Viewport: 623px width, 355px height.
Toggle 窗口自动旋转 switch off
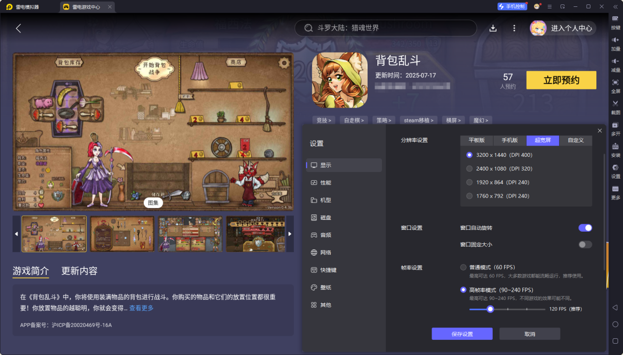[x=585, y=228]
